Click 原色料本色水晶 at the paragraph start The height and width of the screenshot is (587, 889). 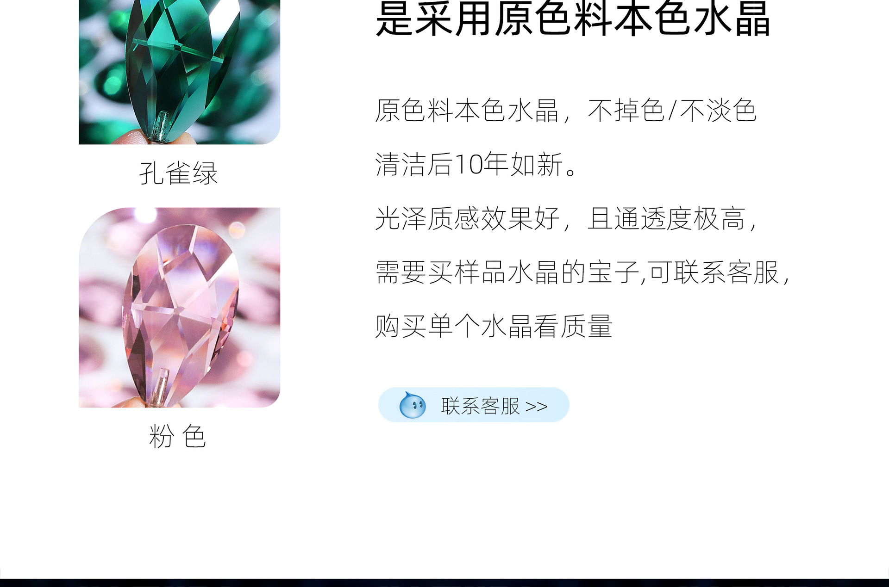click(x=467, y=111)
